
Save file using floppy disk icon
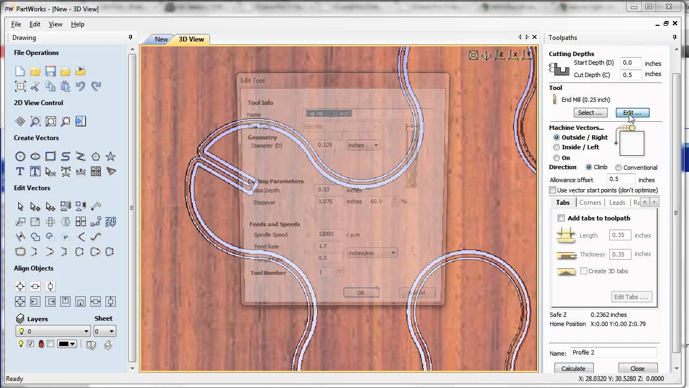(50, 71)
